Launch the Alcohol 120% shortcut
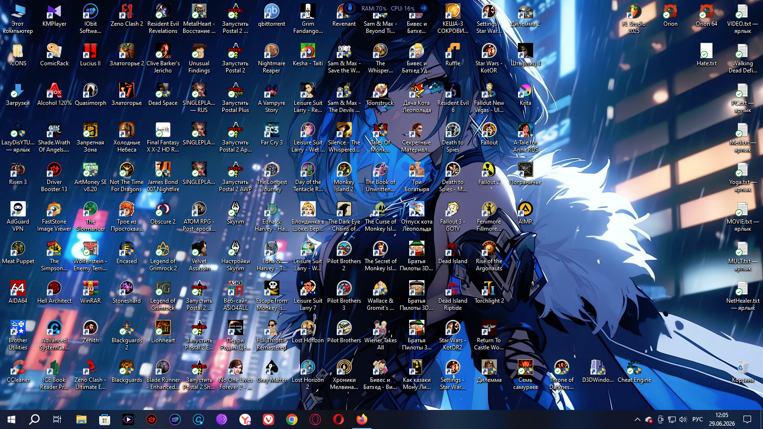This screenshot has width=763, height=429. (54, 94)
